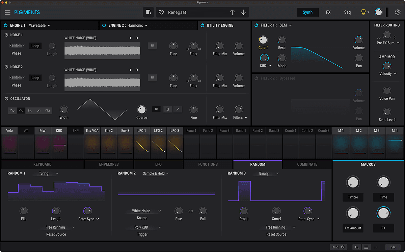Toggle Noise 1 power button
405x252 pixels.
pos(6,35)
